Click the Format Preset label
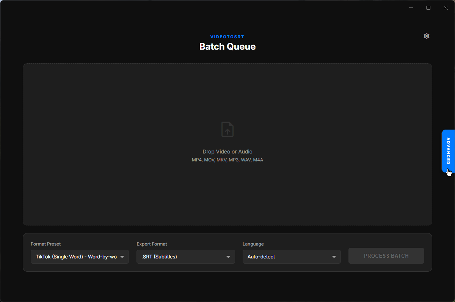This screenshot has height=302, width=455. pos(45,244)
